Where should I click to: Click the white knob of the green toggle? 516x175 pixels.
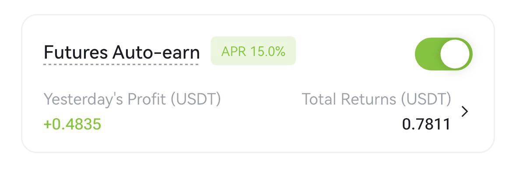tap(455, 54)
